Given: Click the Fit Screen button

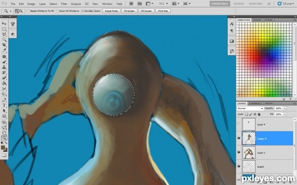Looking at the screenshot, I should pos(129,11).
